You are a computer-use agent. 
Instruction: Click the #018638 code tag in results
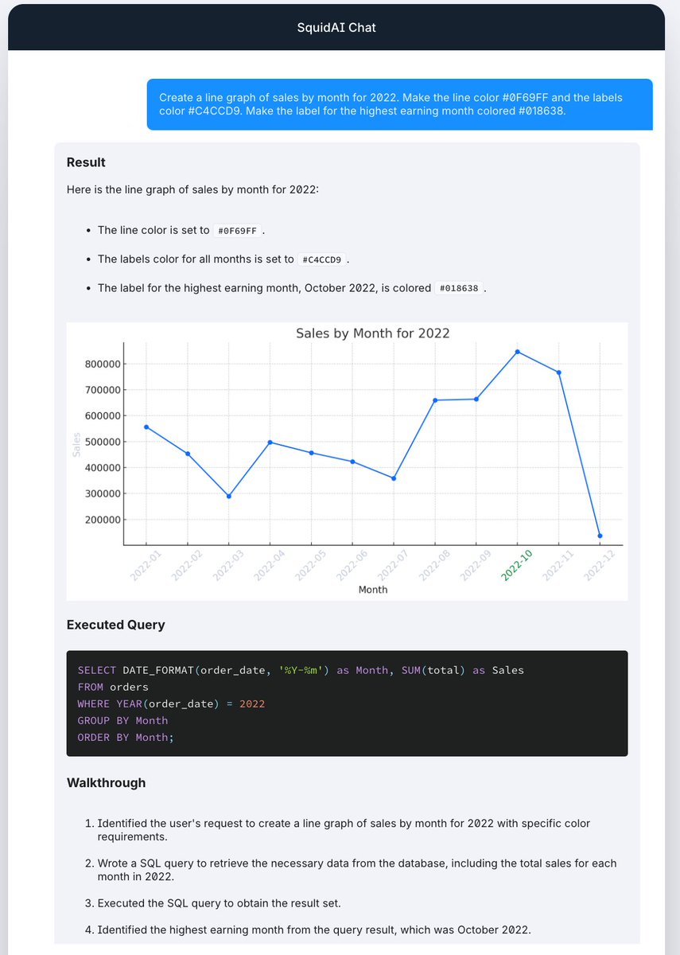click(459, 288)
